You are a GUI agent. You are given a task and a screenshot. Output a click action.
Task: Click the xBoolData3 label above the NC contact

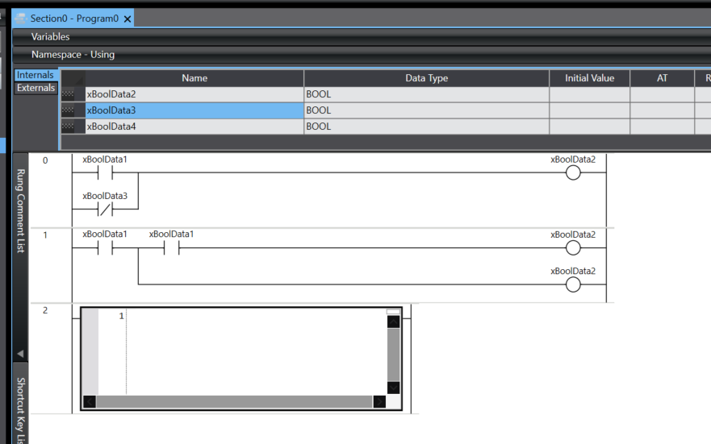105,196
